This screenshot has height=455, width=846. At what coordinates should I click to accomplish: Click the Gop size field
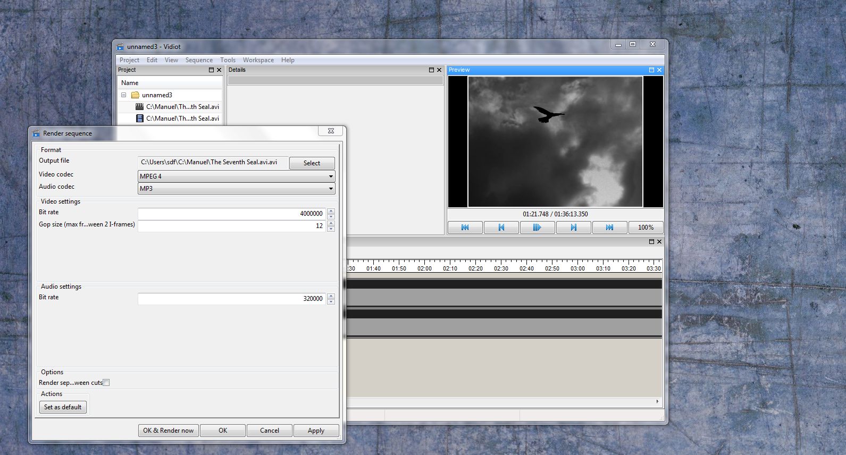tap(232, 226)
